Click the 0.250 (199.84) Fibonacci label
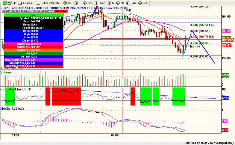Screen dimensions: 235x145 pyautogui.click(x=200, y=43)
